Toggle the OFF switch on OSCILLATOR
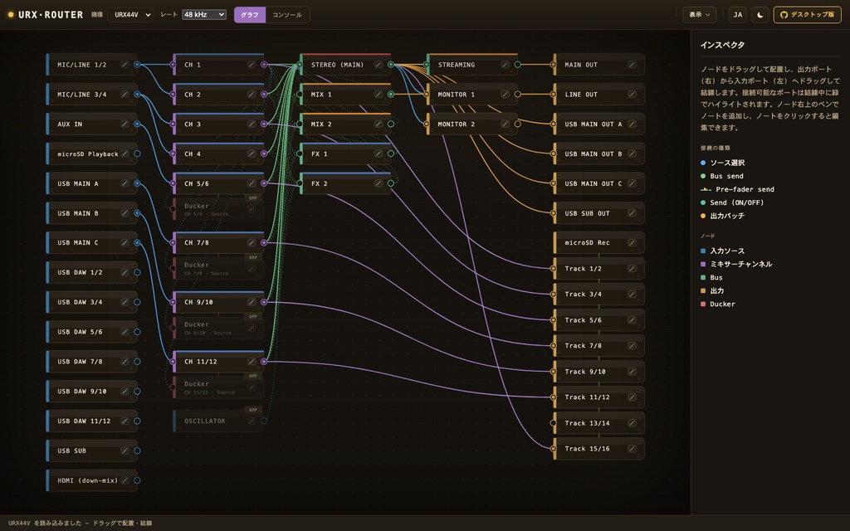The width and height of the screenshot is (850, 531). coord(253,410)
